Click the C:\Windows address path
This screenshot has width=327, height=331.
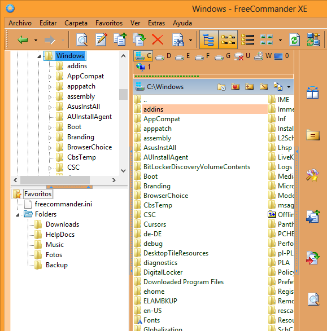click(165, 87)
